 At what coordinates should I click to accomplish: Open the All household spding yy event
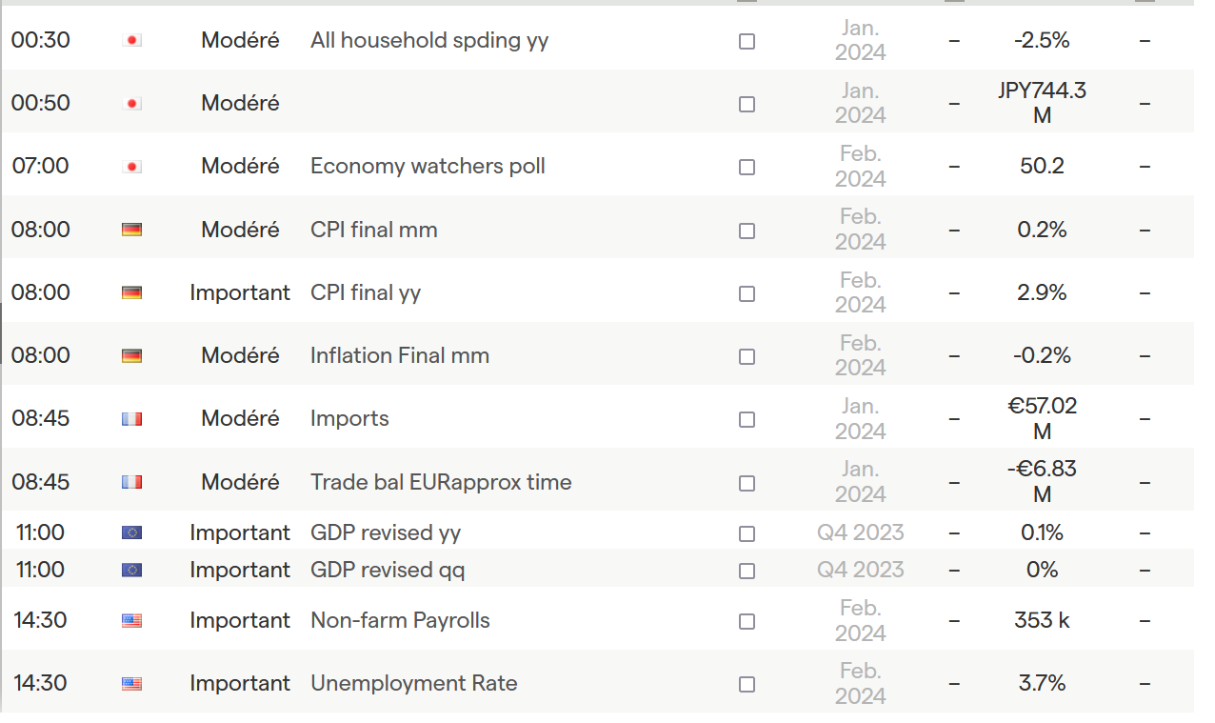(x=429, y=40)
